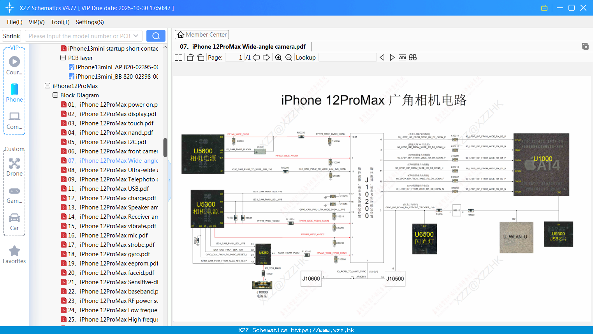Click the home icon in Member Center
593x334 pixels.
pyautogui.click(x=181, y=35)
